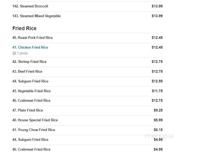Select 42. Shrimp Fried Rice item

tap(87, 62)
